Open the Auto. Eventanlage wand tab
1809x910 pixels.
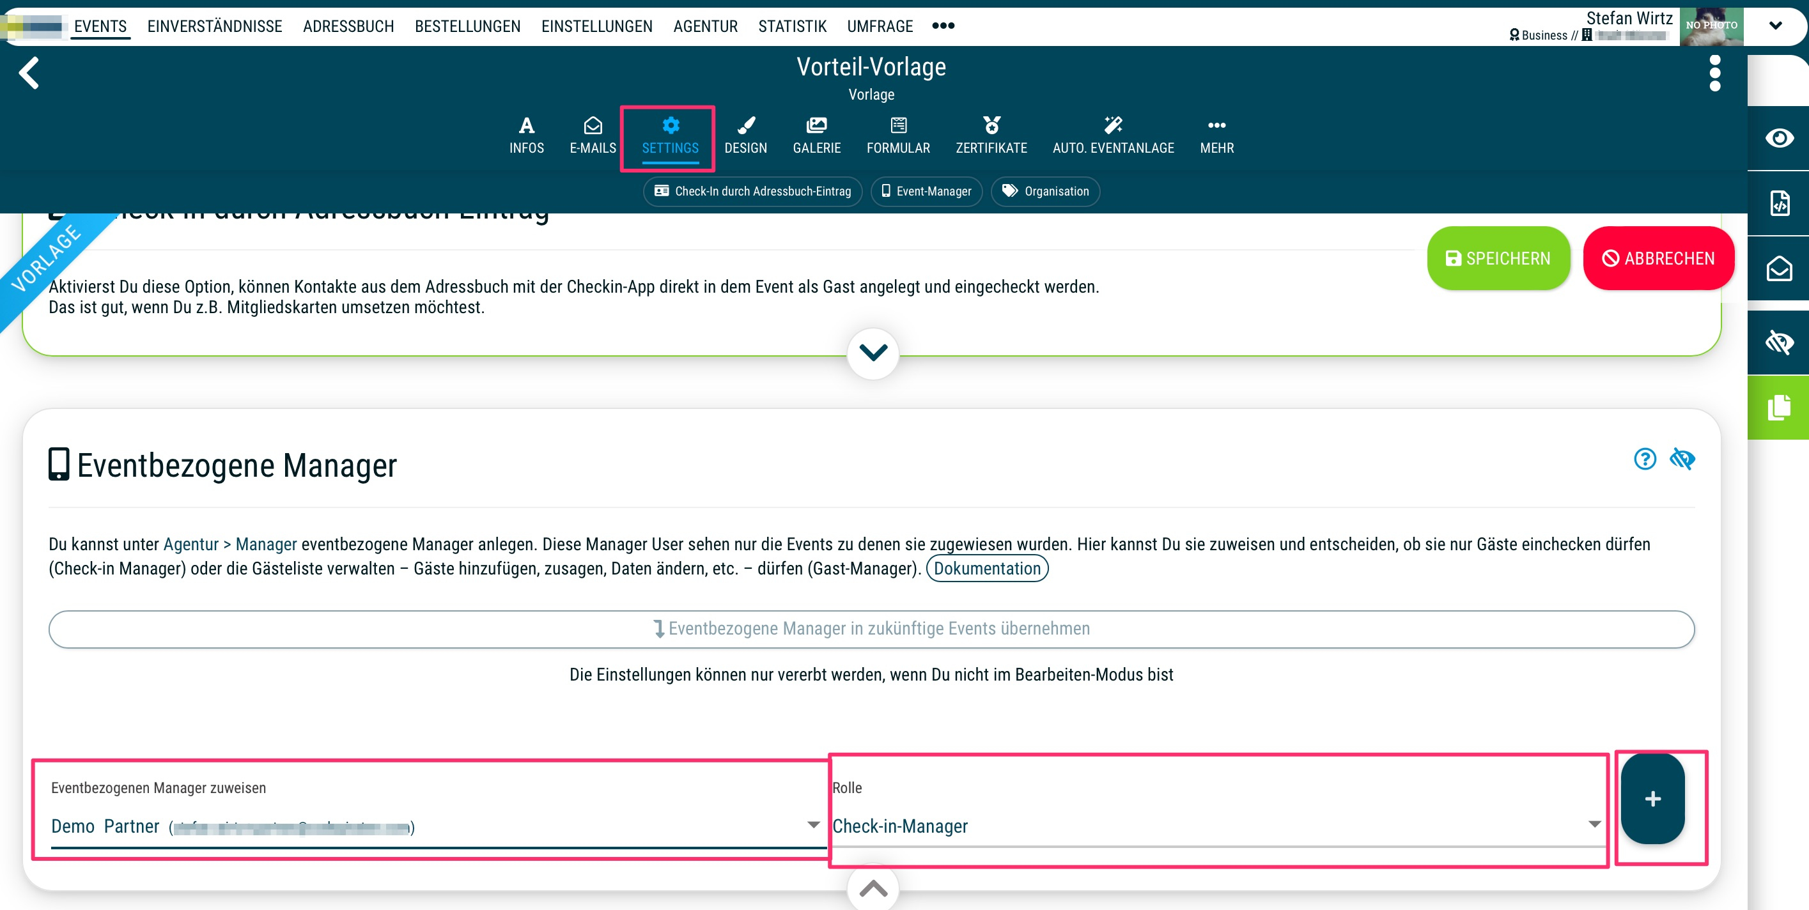[1112, 135]
